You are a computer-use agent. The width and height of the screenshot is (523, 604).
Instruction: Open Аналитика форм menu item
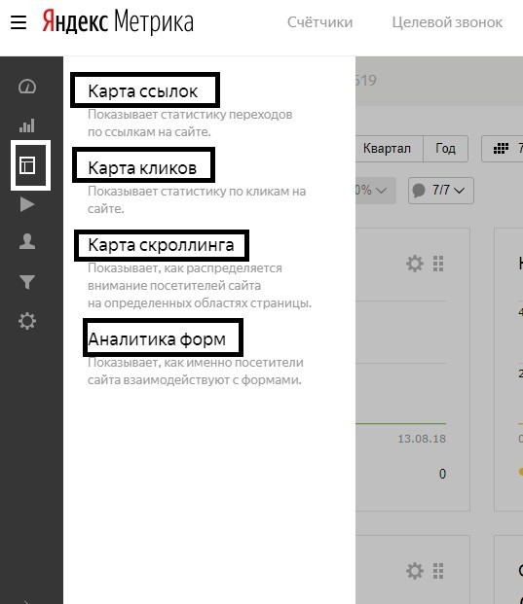157,339
